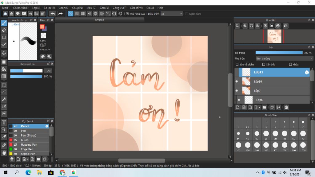
Task: Open the add-layer dropdown arrow
Action: [259, 107]
